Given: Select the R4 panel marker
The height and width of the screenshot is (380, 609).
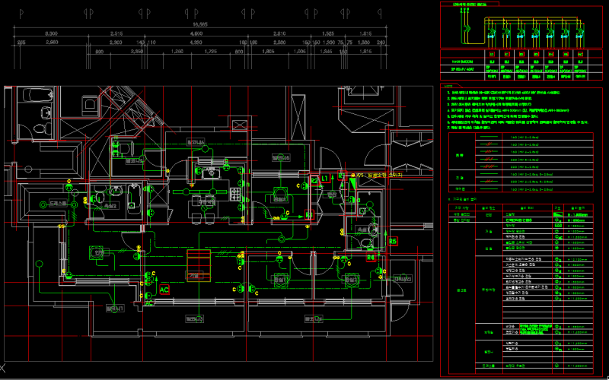Looking at the screenshot, I should [371, 258].
